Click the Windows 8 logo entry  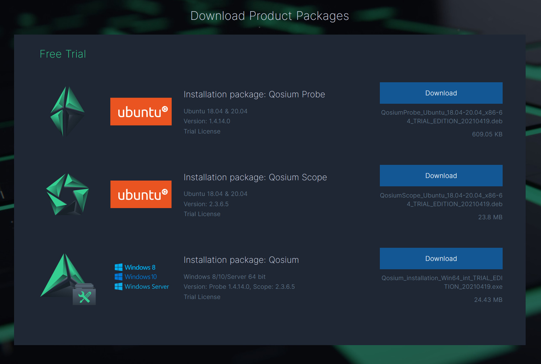(x=135, y=267)
